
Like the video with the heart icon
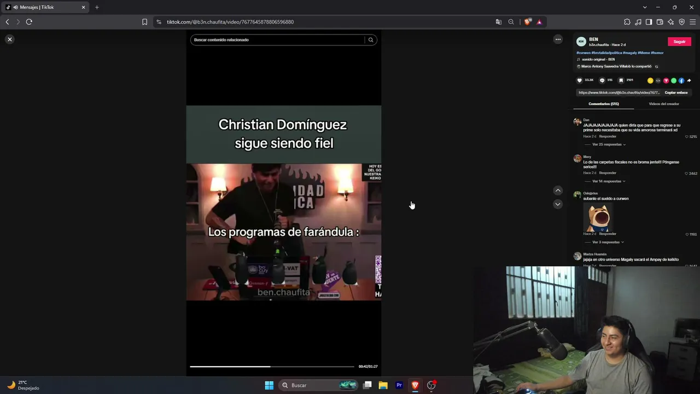pyautogui.click(x=580, y=80)
